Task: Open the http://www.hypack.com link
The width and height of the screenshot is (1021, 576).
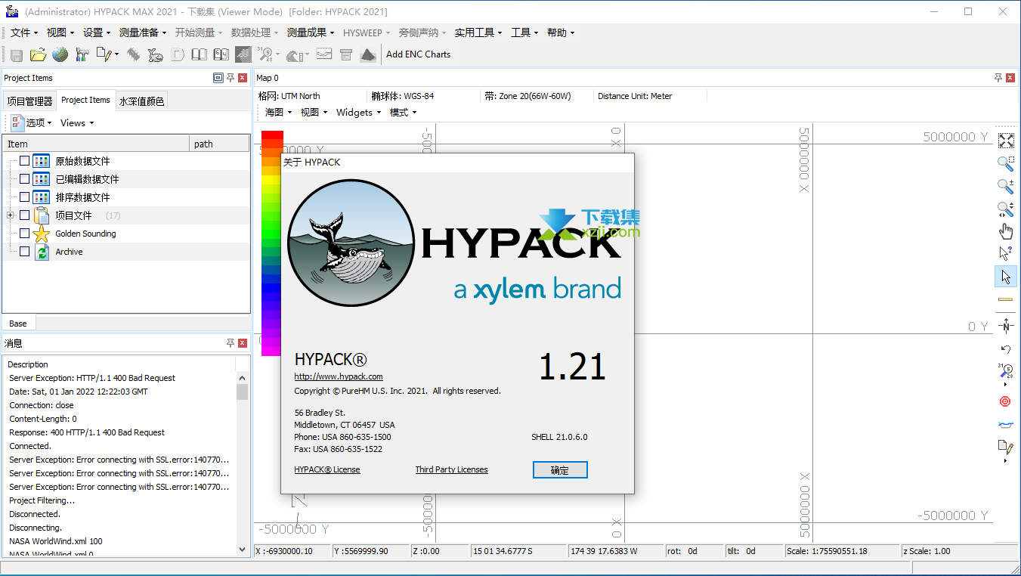Action: tap(339, 376)
